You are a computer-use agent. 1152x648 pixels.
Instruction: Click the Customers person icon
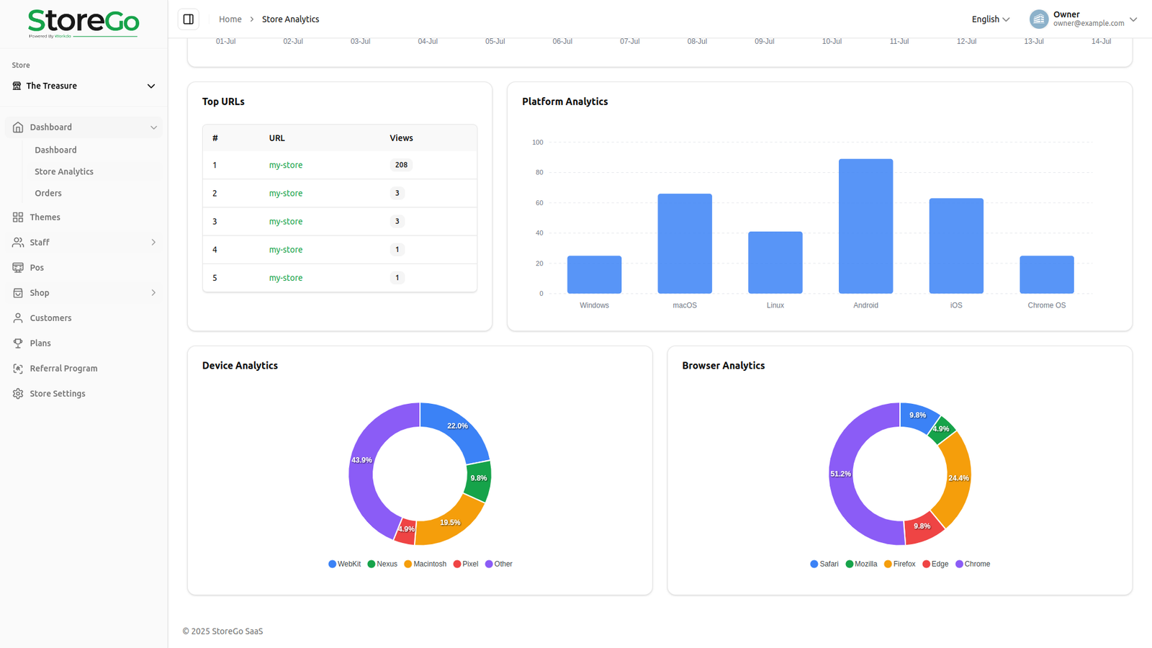tap(18, 318)
